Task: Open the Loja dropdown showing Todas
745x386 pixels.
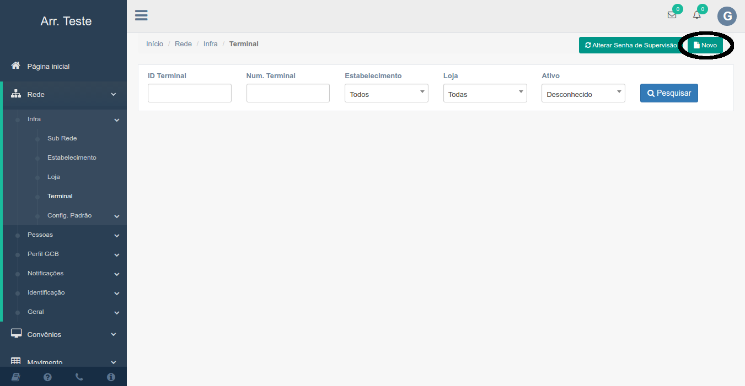Action: pos(485,94)
